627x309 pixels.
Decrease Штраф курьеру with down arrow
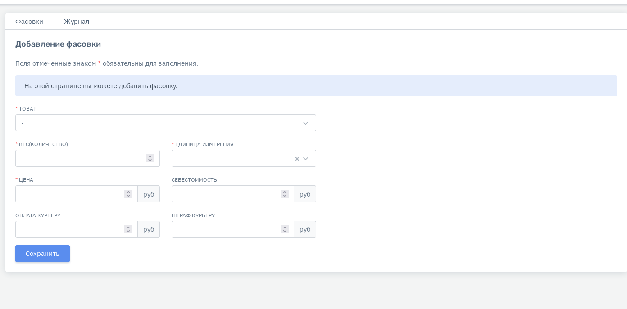click(x=285, y=232)
